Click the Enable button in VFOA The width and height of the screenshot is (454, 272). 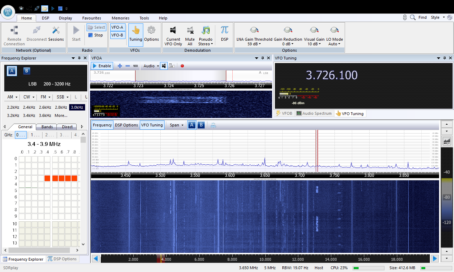tap(102, 66)
